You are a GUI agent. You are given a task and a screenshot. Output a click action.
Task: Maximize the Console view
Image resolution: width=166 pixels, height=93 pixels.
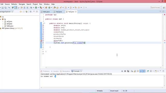point(163,71)
